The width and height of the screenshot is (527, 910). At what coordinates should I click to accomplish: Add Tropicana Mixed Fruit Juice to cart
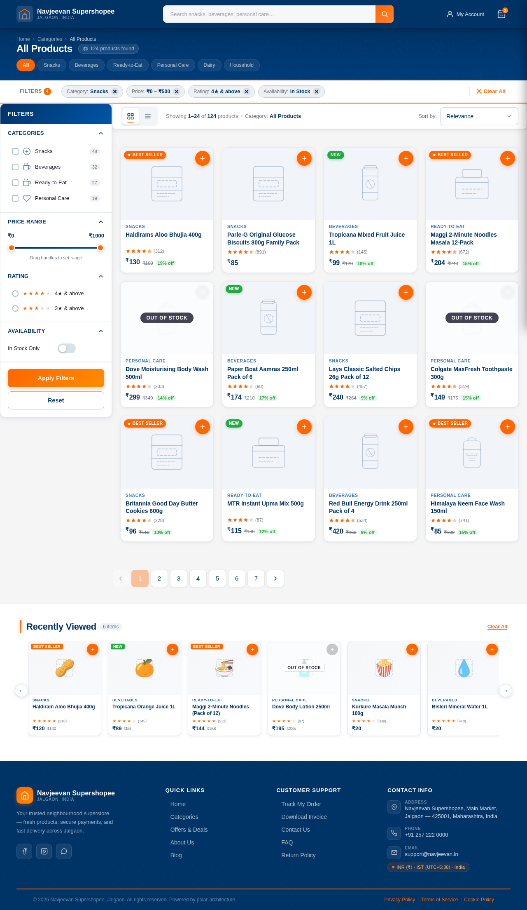click(406, 158)
